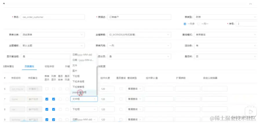Click row 6 控件长度 field
Viewport: 258px width, 123px height.
107,89
